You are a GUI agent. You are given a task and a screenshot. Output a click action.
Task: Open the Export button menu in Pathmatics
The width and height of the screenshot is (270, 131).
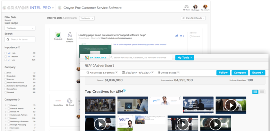(258, 73)
